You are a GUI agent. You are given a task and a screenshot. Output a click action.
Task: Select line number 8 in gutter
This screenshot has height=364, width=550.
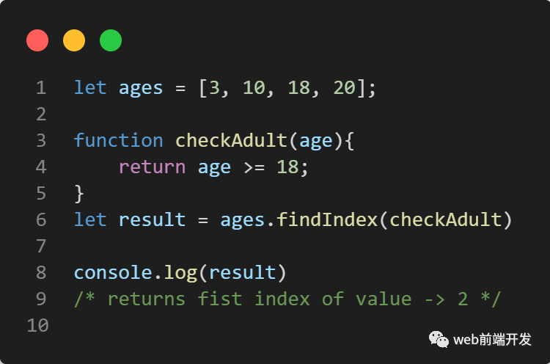[x=40, y=272]
